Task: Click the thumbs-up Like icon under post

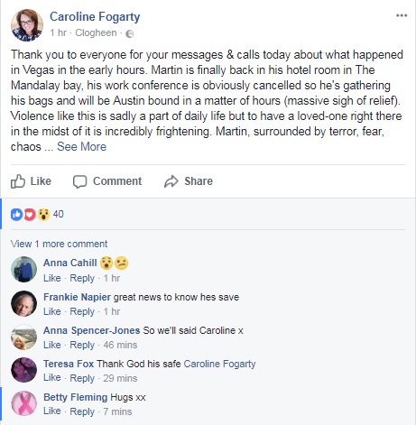Action: (18, 181)
